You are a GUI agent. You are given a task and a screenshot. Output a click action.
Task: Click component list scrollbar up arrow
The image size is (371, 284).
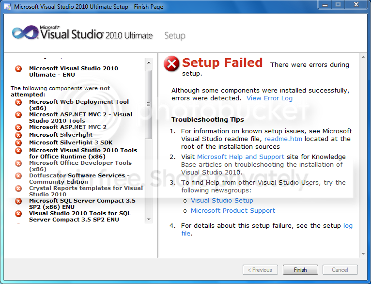pos(149,63)
